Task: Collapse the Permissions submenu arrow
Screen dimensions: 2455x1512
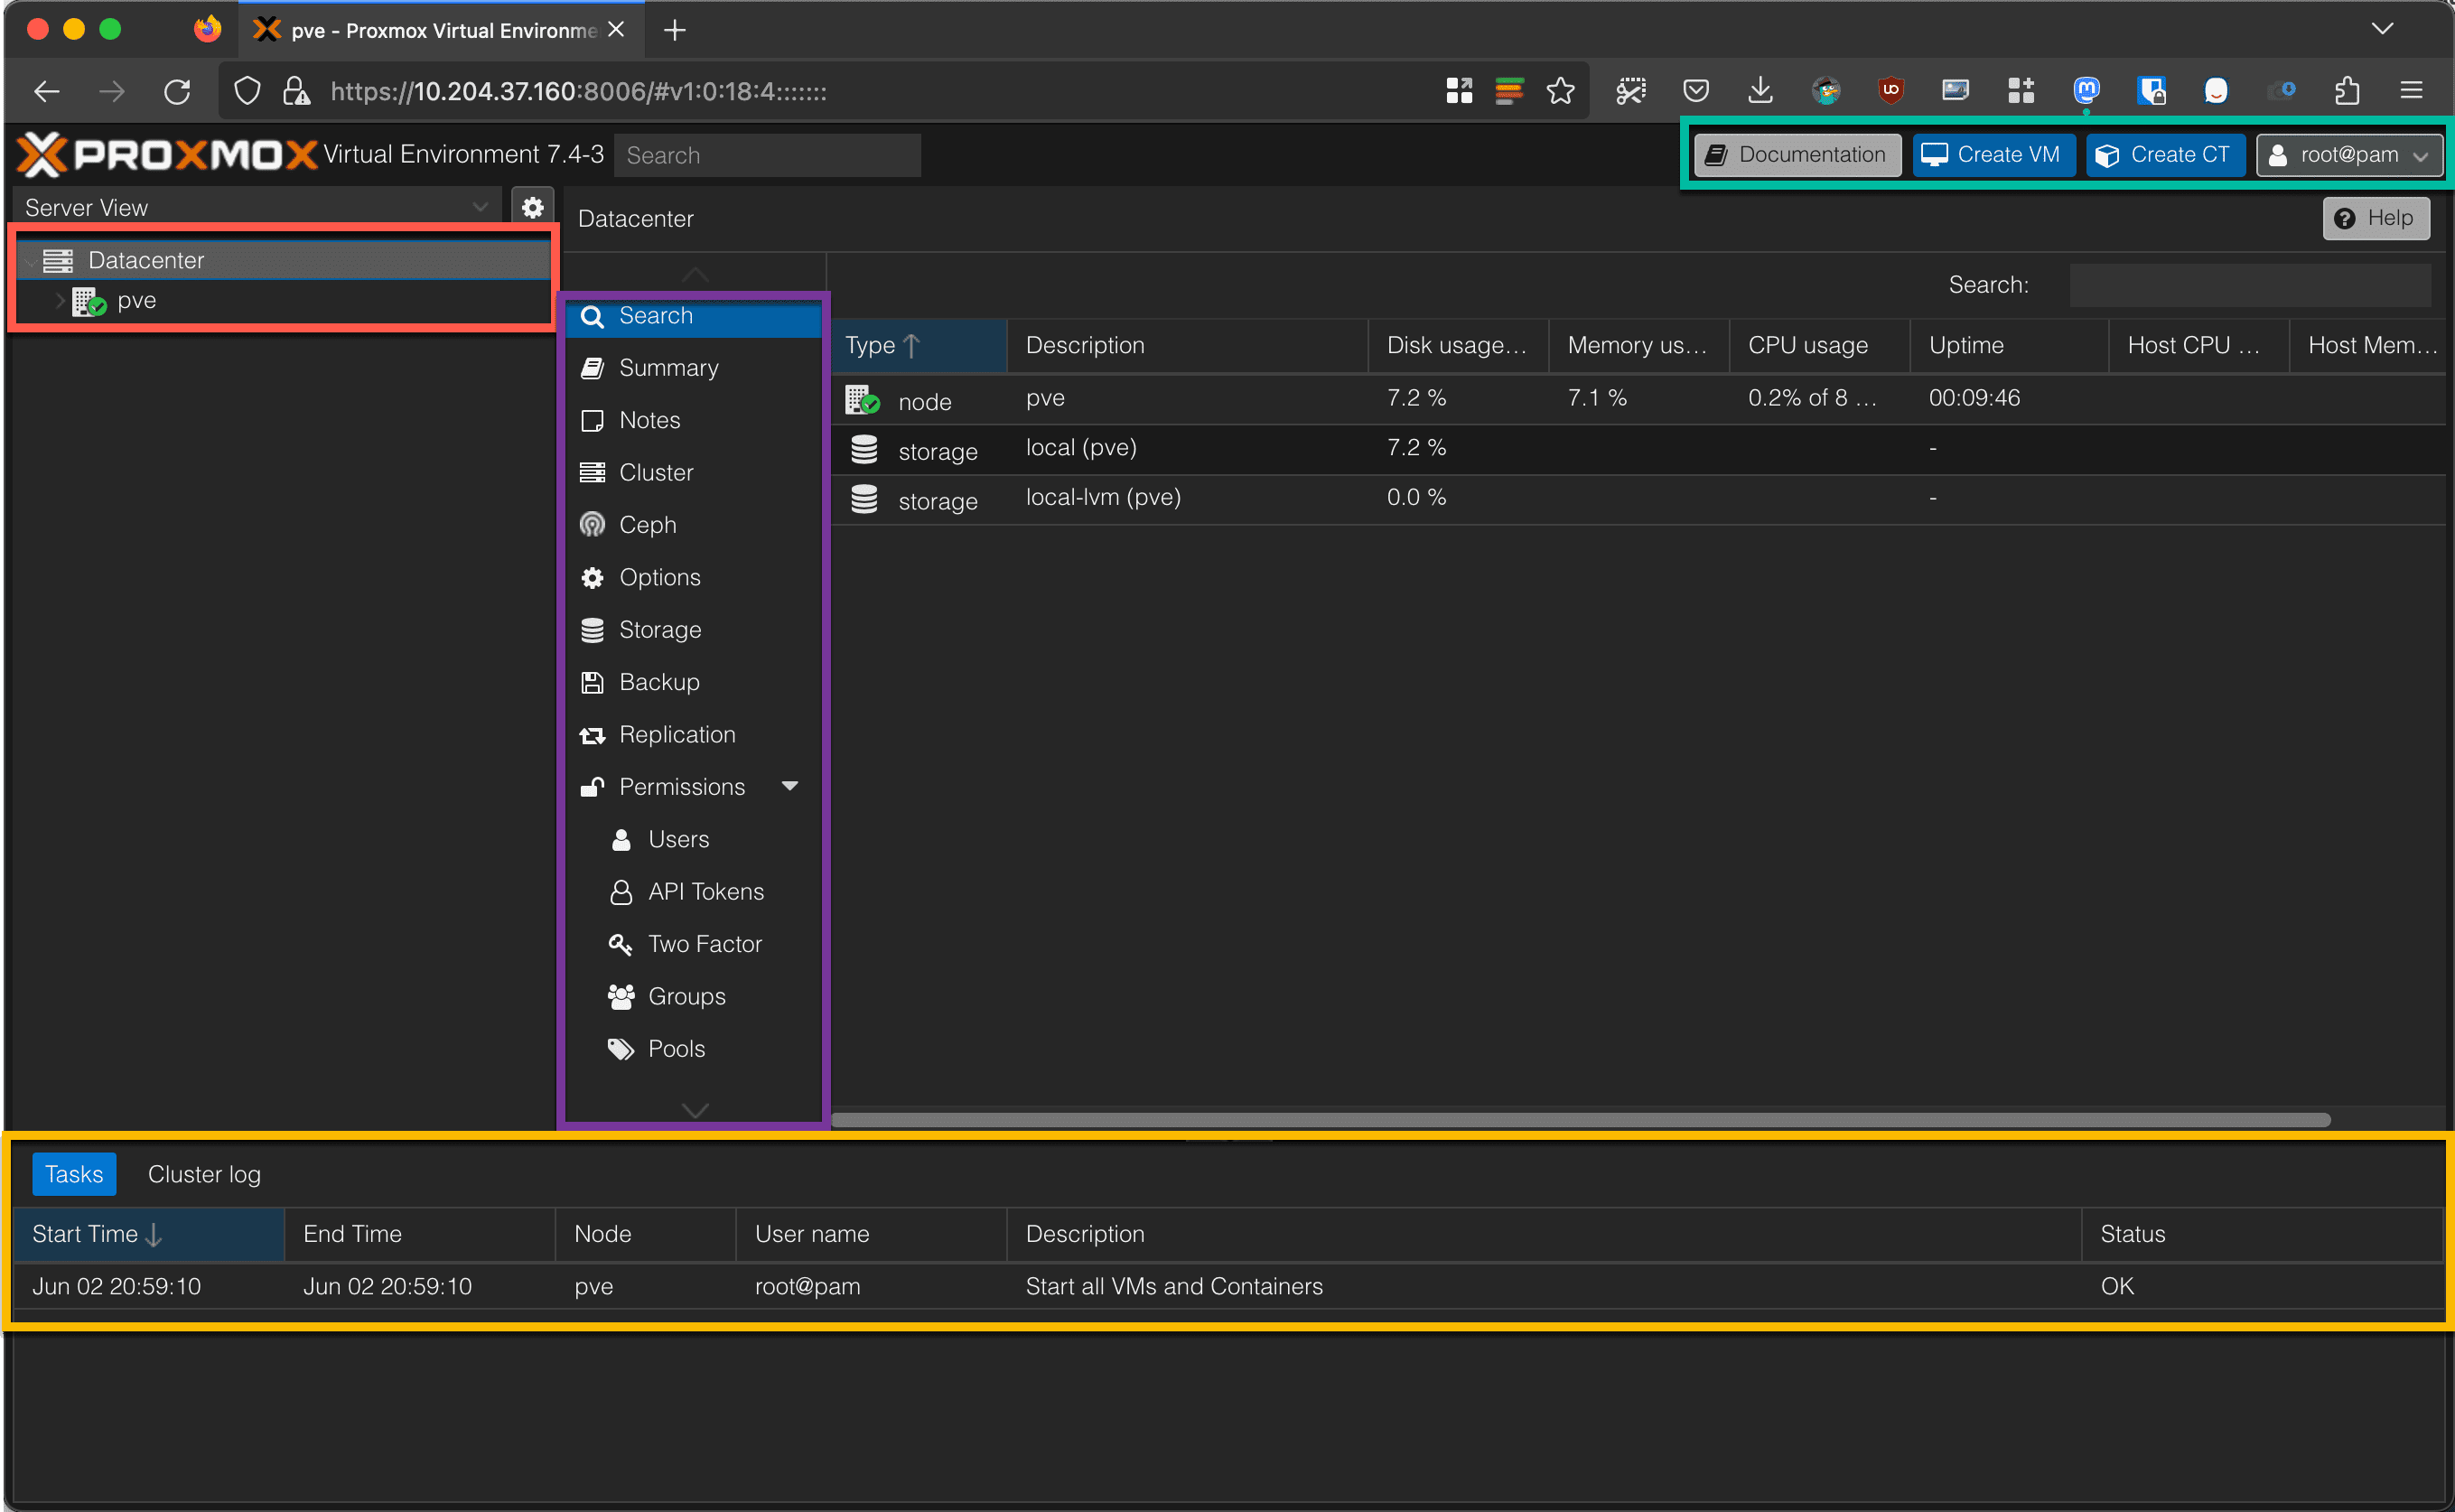Action: click(x=790, y=786)
